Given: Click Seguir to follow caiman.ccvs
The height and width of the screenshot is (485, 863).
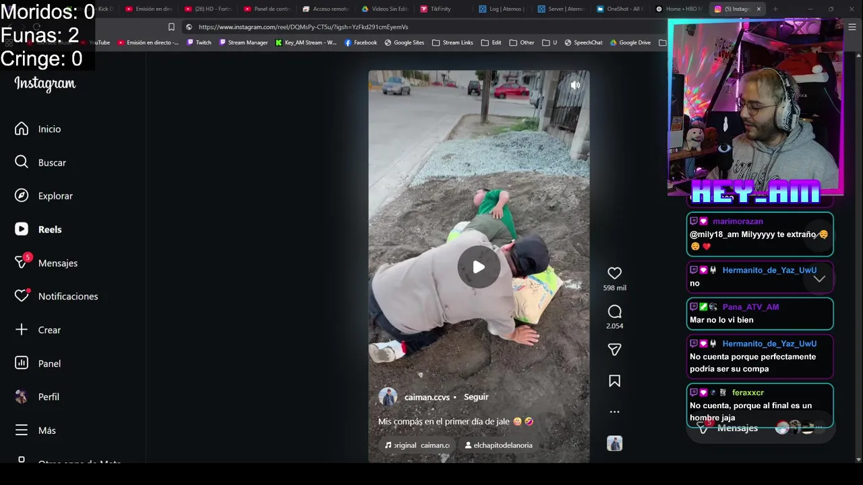Looking at the screenshot, I should point(476,397).
